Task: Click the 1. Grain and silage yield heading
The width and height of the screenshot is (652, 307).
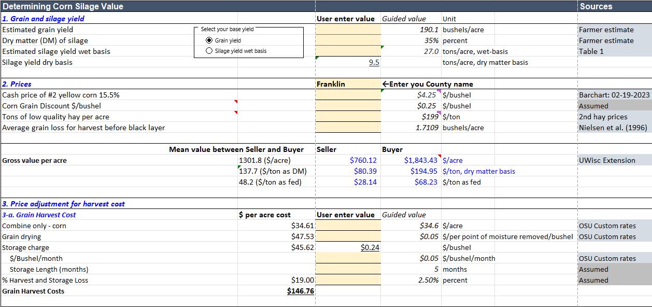Action: pyautogui.click(x=43, y=19)
